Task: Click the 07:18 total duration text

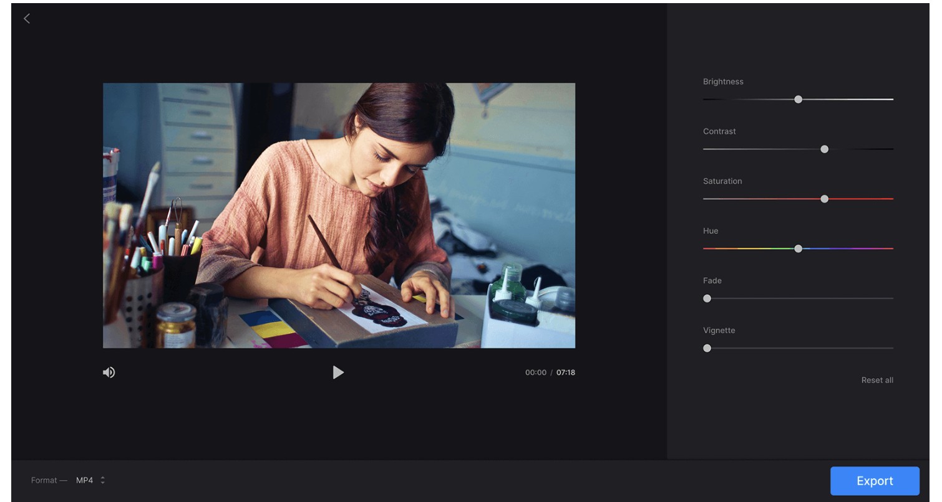Action: point(566,372)
